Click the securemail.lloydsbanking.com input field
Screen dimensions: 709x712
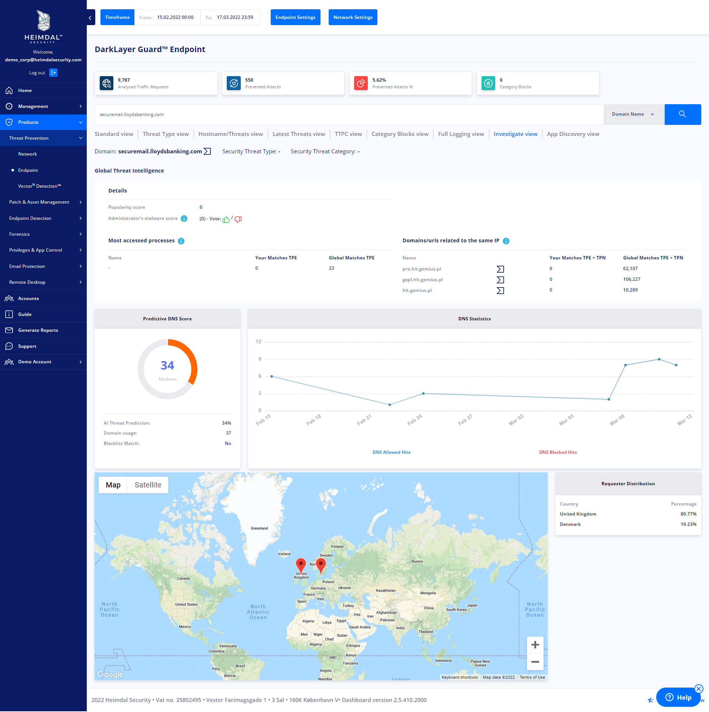[347, 114]
